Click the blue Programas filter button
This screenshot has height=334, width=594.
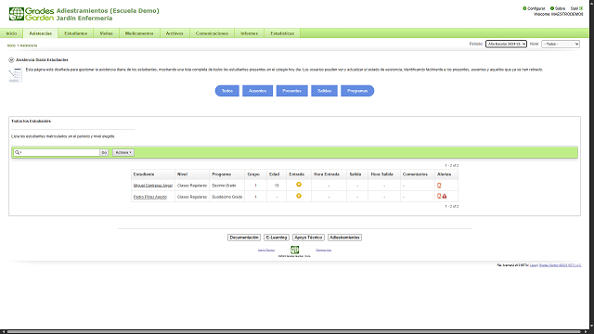coord(357,91)
